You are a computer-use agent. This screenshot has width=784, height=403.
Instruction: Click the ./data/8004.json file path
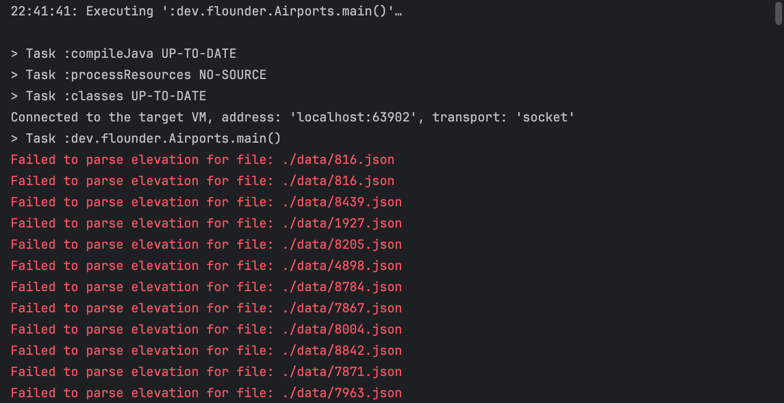(x=342, y=329)
